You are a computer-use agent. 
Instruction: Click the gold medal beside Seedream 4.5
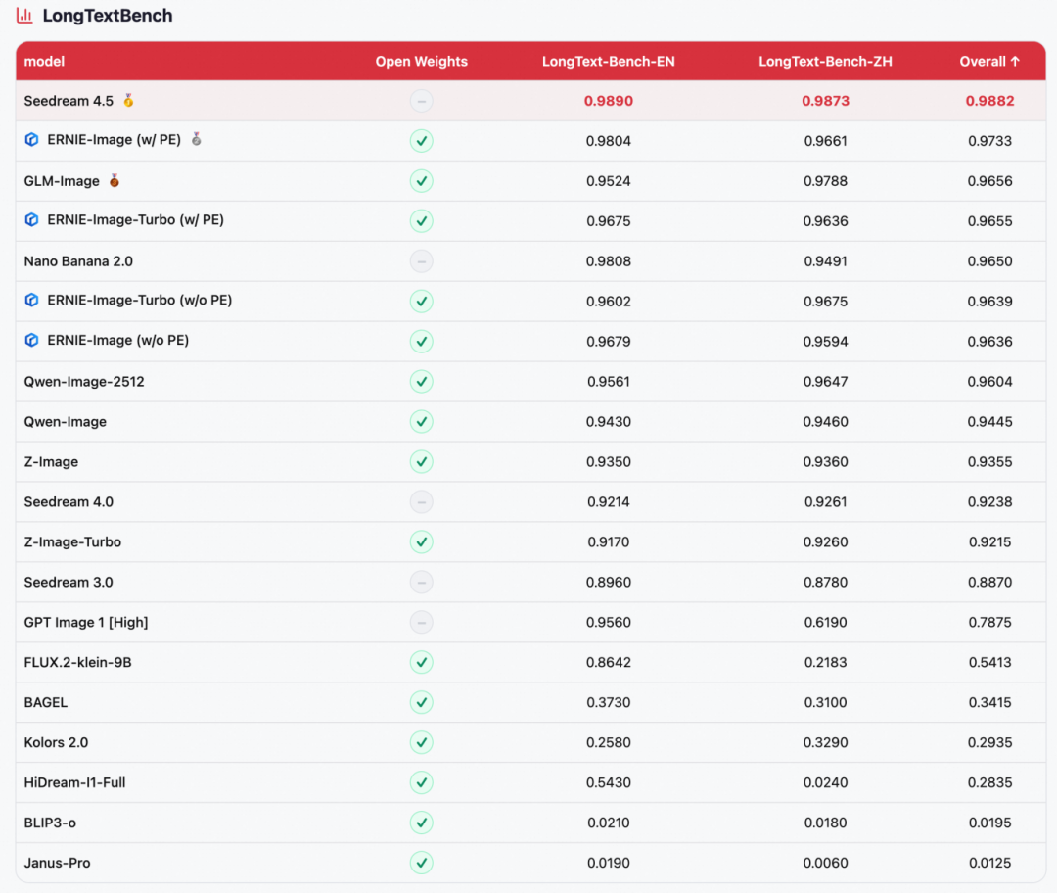coord(128,101)
